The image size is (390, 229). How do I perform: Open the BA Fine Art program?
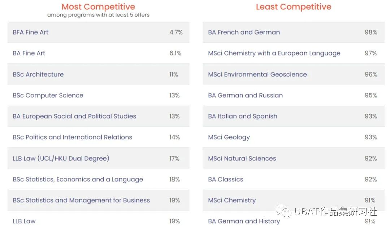pos(98,53)
